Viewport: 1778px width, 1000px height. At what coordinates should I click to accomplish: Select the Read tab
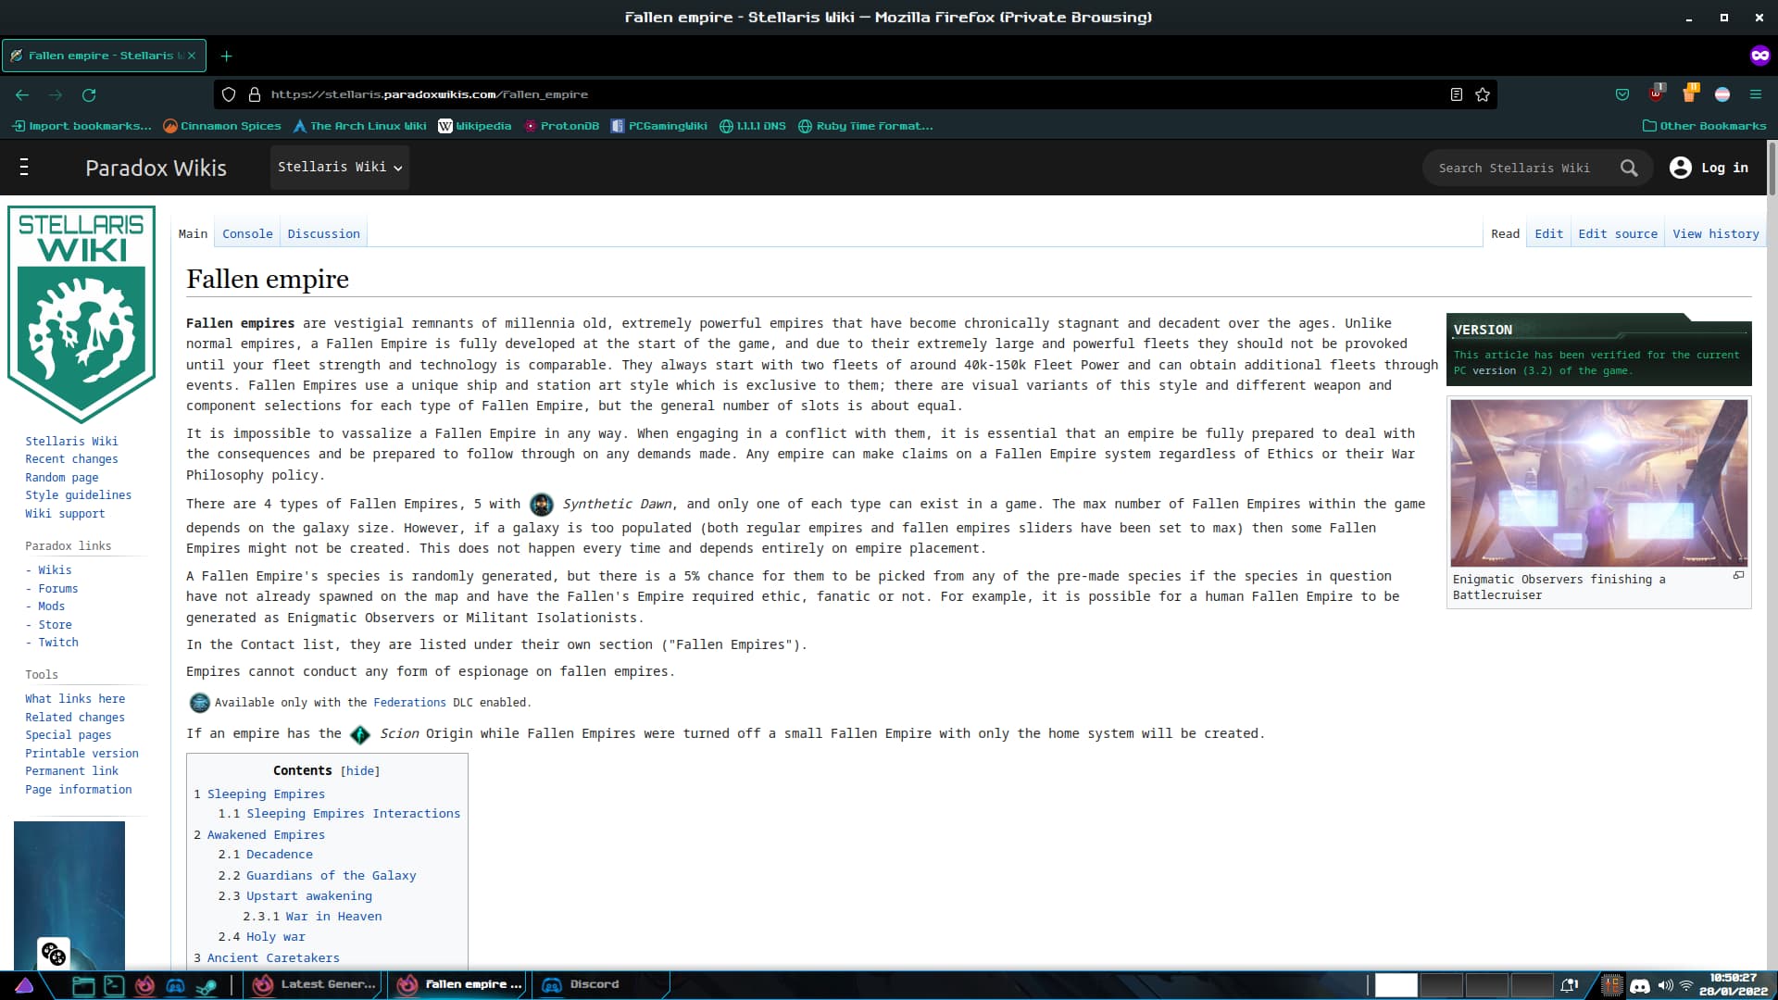tap(1505, 234)
